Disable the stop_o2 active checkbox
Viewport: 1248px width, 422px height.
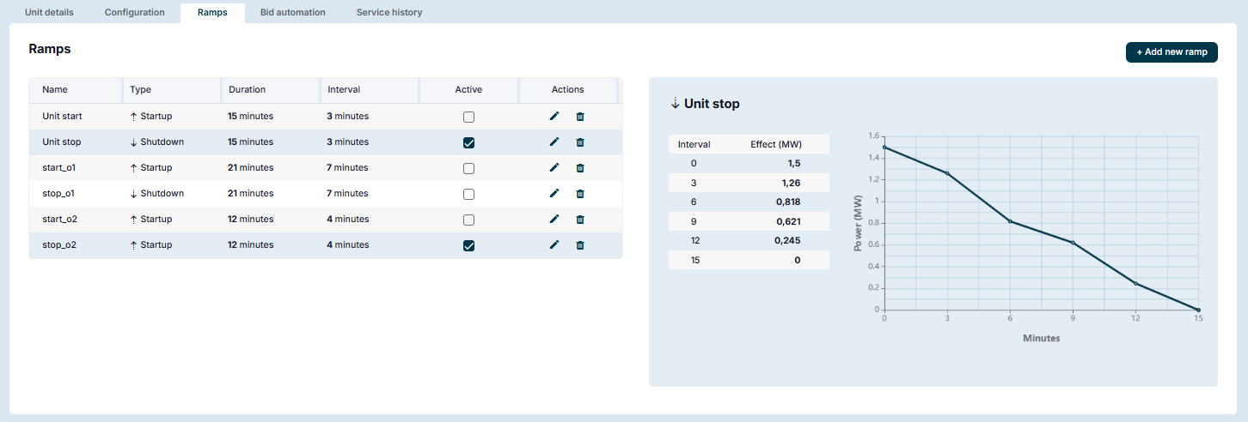468,245
